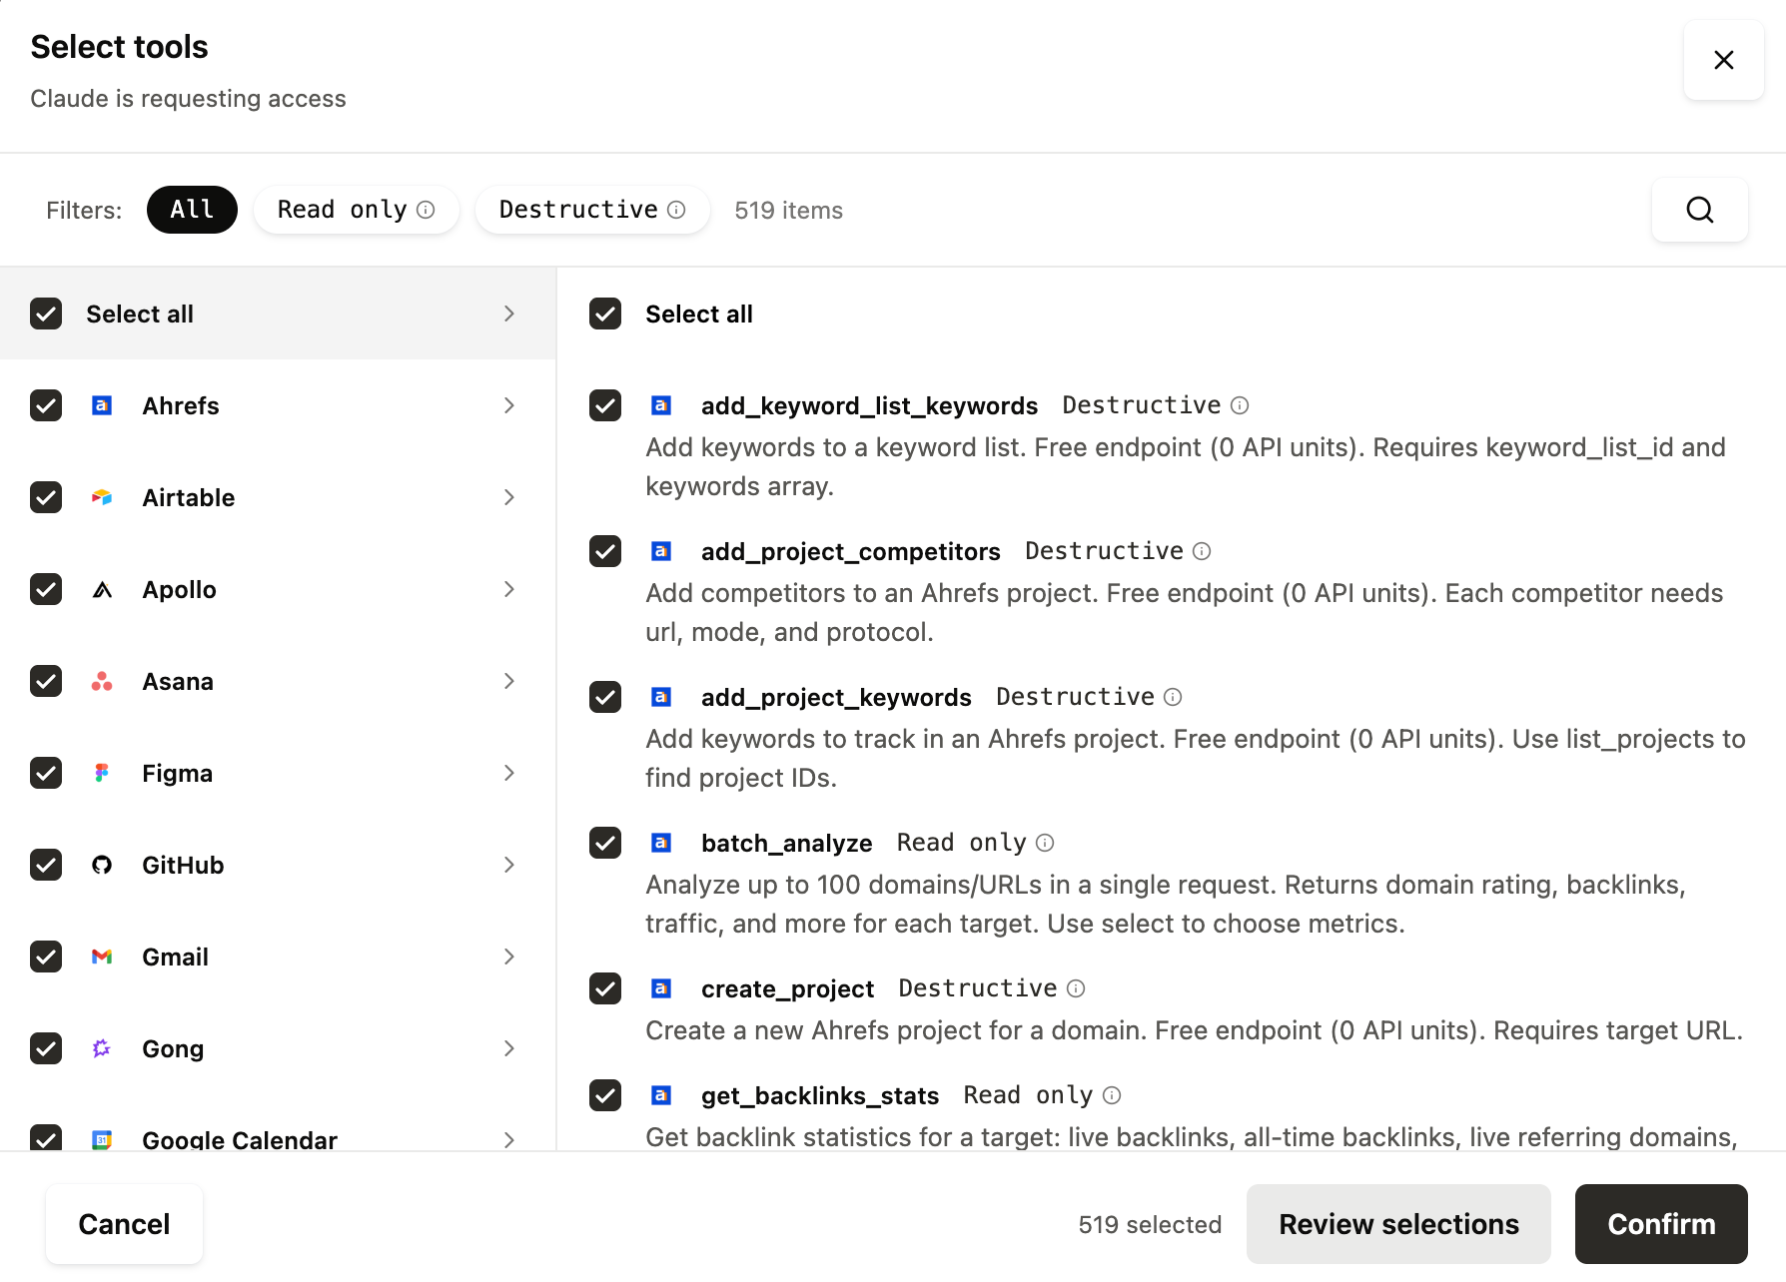Click Ahrefs icon next to get_backlinks_stats
This screenshot has height=1282, width=1786.
(661, 1095)
